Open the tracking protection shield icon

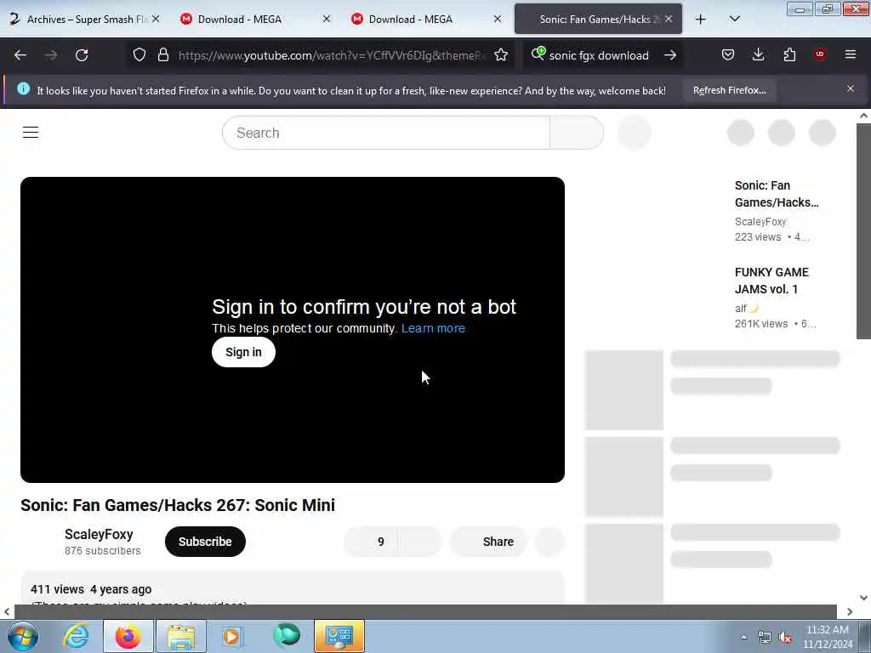pos(139,55)
